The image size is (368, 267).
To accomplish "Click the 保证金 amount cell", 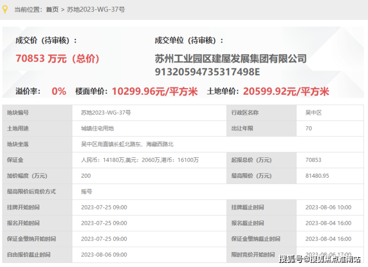I will point(140,160).
